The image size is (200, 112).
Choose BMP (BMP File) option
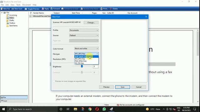click(x=87, y=57)
